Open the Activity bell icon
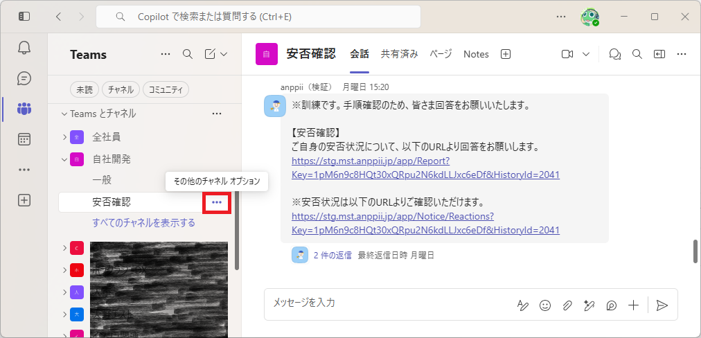Image resolution: width=701 pixels, height=338 pixels. tap(24, 48)
